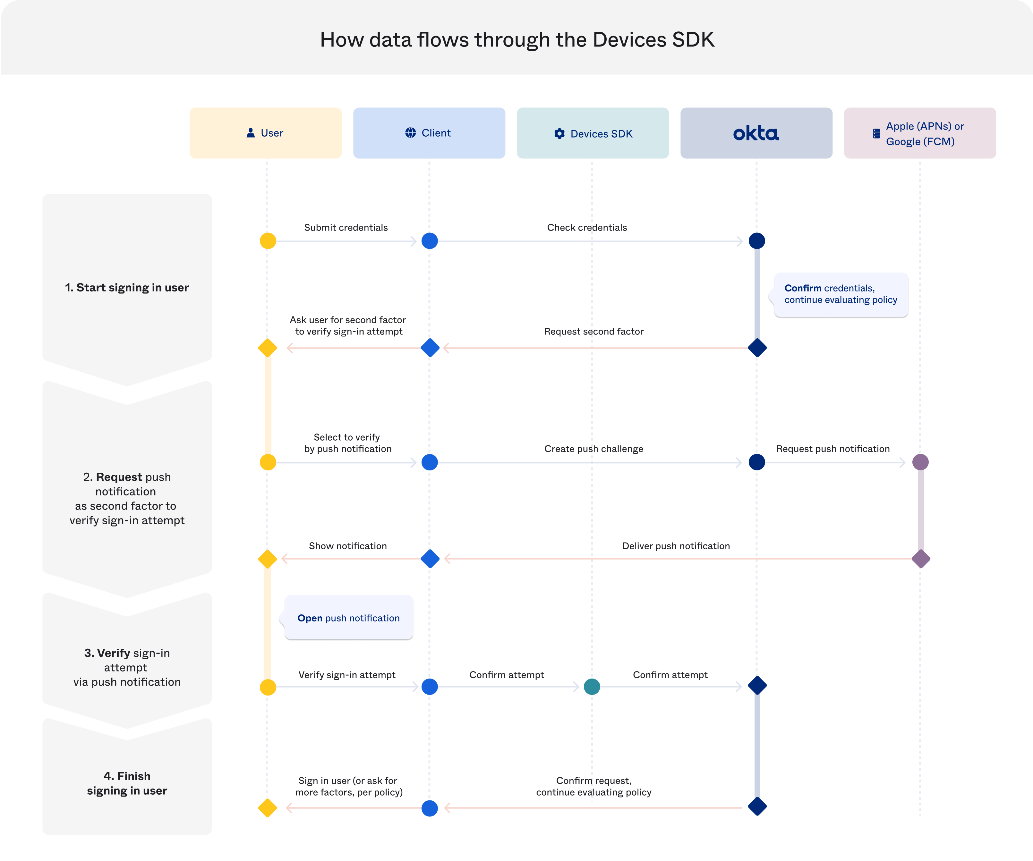Viewport: 1033px width, 861px height.
Task: Click the purple diamond node for push delivery
Action: pos(920,559)
